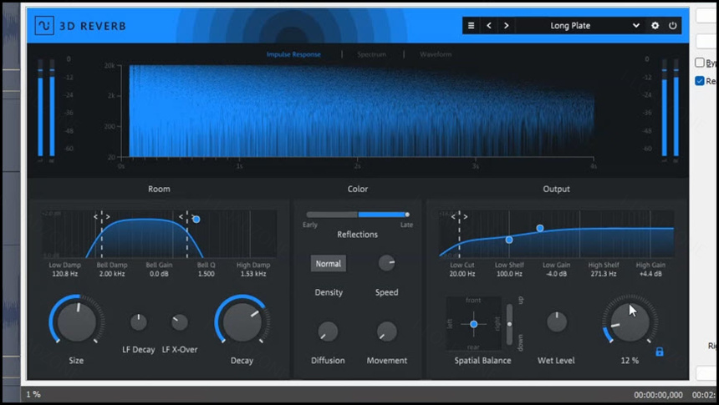
Task: Switch to the Spectrum view
Action: (x=372, y=54)
